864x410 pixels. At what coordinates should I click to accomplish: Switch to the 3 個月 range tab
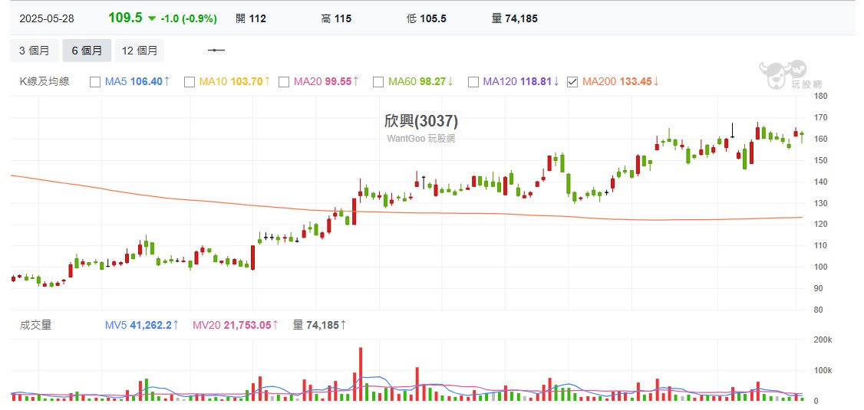(x=35, y=51)
